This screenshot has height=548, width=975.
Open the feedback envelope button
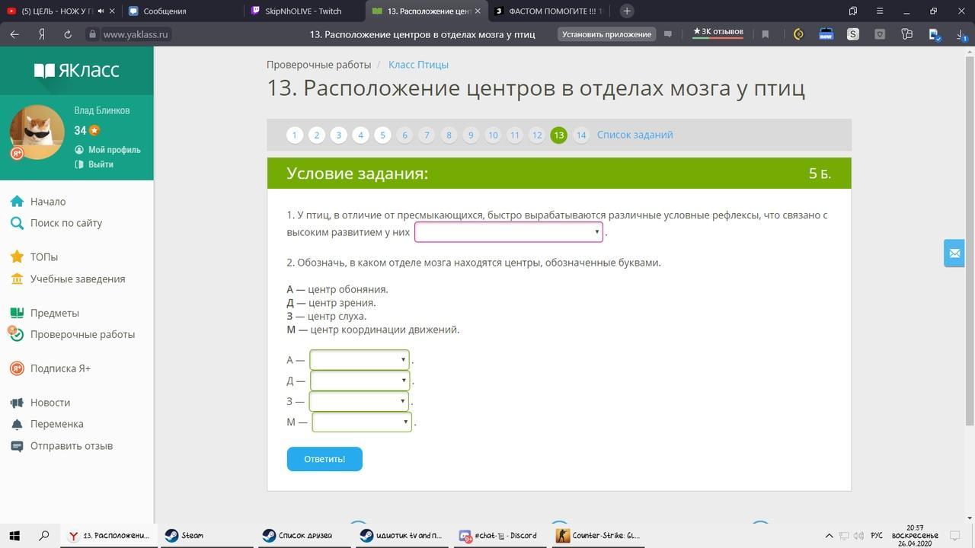(954, 253)
